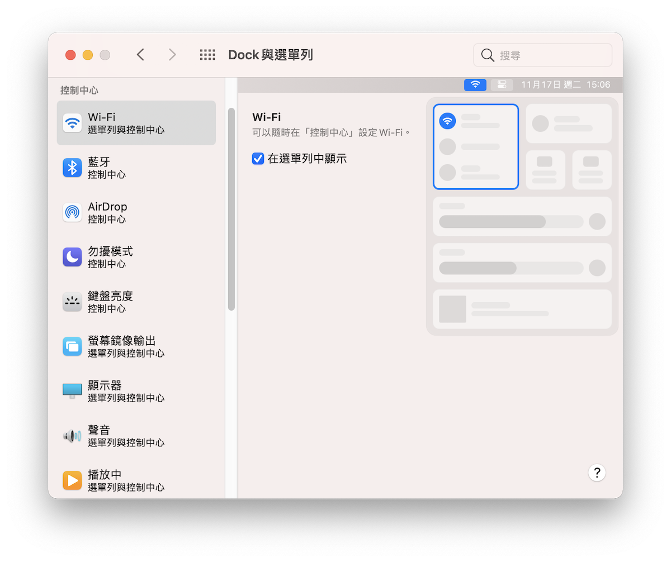The image size is (671, 562).
Task: Click the AirDrop label text
Action: pos(107,207)
